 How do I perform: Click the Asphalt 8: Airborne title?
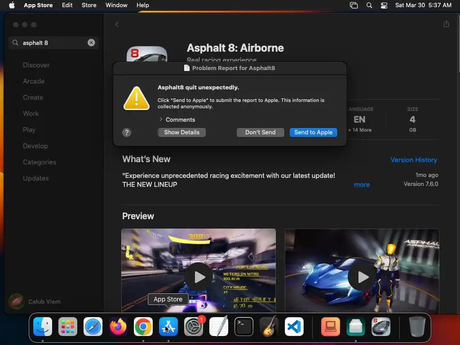(235, 48)
